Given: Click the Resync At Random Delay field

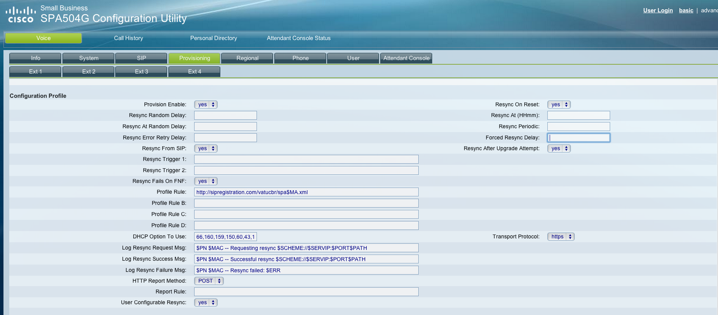Looking at the screenshot, I should point(225,126).
